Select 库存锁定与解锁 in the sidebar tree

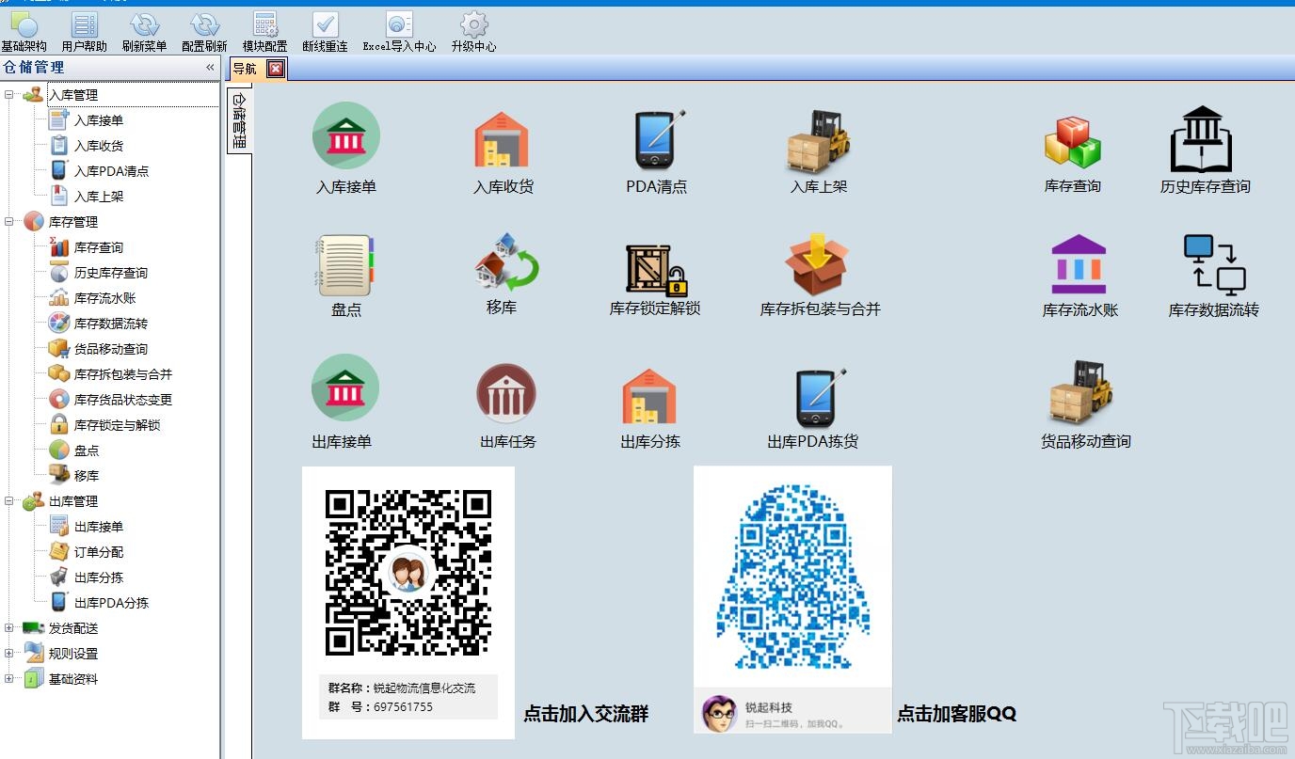pyautogui.click(x=118, y=425)
